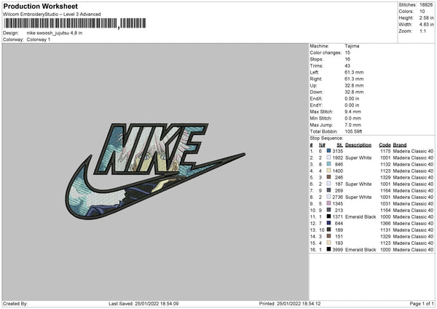Image resolution: width=437 pixels, height=309 pixels.
Task: Click thread code 1131
Action: [x=385, y=230]
